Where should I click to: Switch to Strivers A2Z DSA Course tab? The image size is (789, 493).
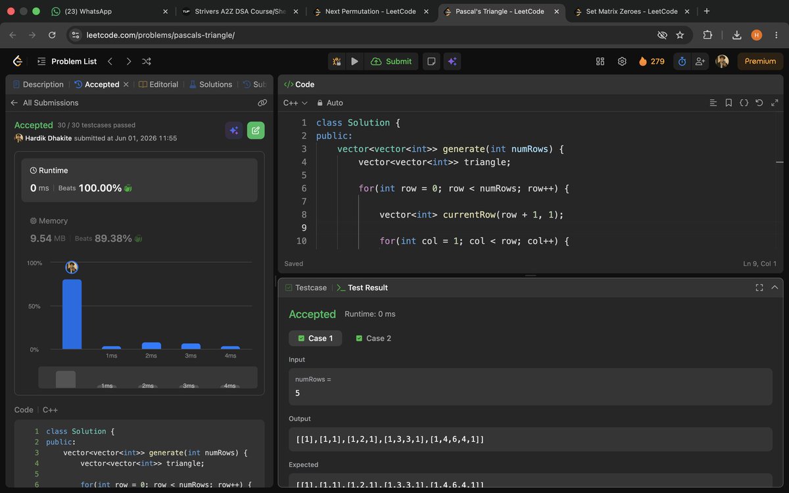tap(239, 11)
